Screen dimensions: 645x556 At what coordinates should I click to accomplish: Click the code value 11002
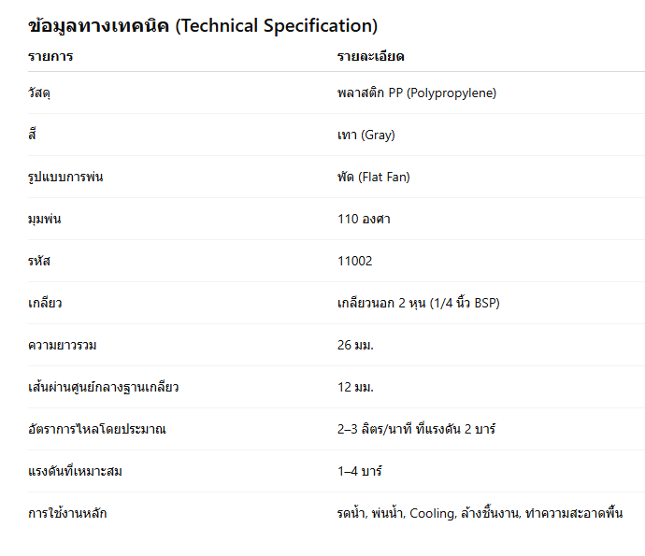(355, 262)
